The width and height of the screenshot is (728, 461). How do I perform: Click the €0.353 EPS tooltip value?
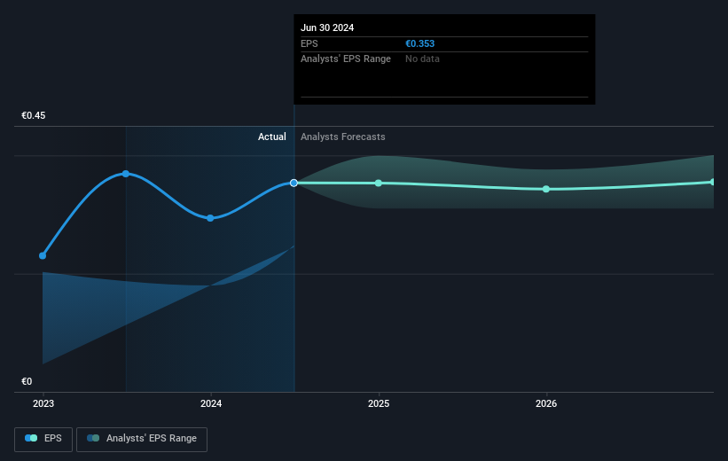419,43
